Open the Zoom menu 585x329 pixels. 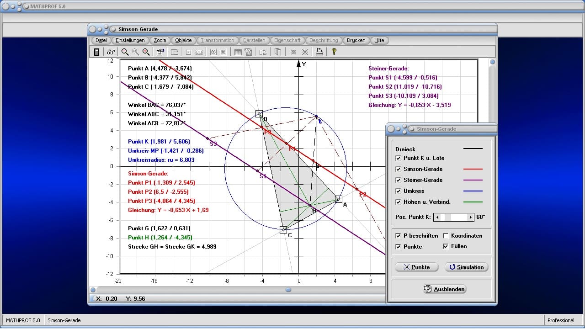tap(160, 40)
